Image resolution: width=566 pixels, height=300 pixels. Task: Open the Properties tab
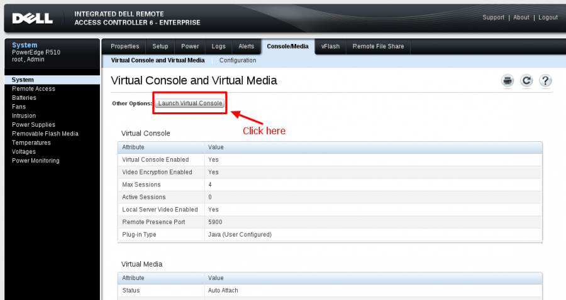[x=125, y=46]
